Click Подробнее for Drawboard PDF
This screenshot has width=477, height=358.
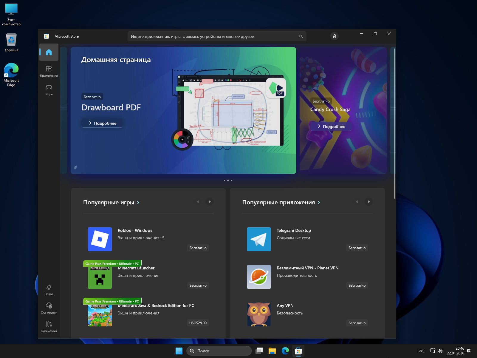[102, 123]
